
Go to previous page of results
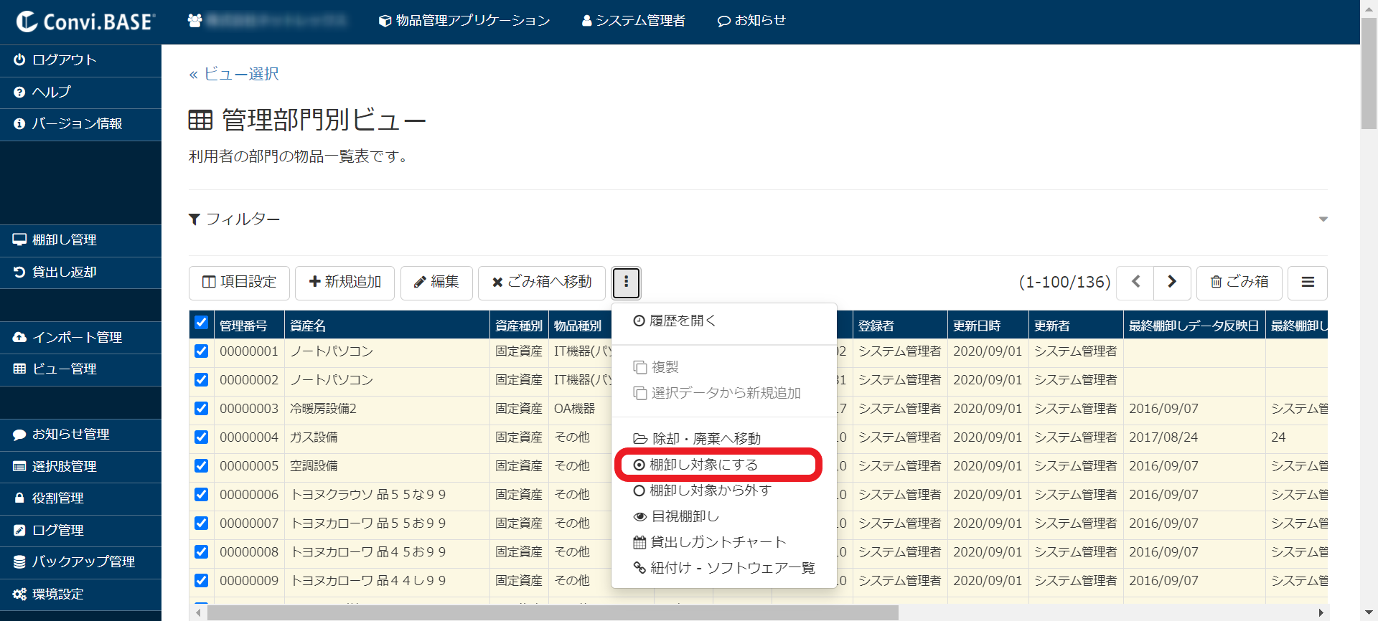pyautogui.click(x=1135, y=283)
